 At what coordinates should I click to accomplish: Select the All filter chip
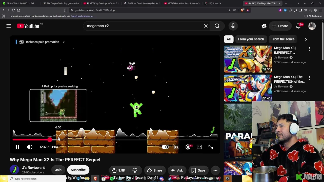coord(229,39)
